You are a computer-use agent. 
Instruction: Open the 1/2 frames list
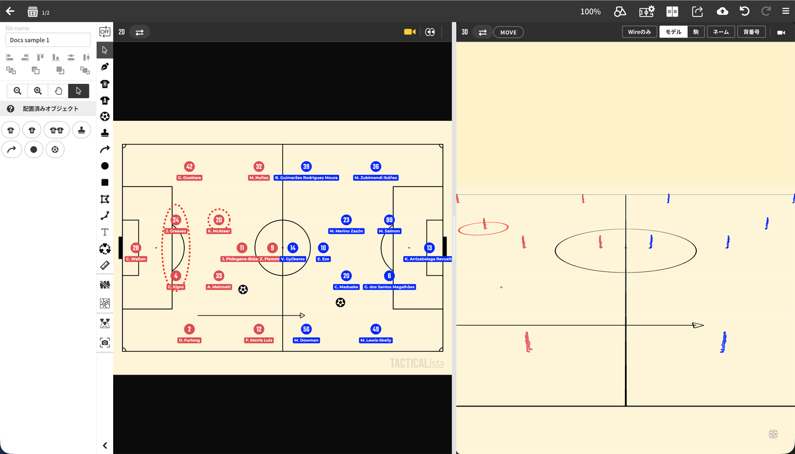point(38,12)
